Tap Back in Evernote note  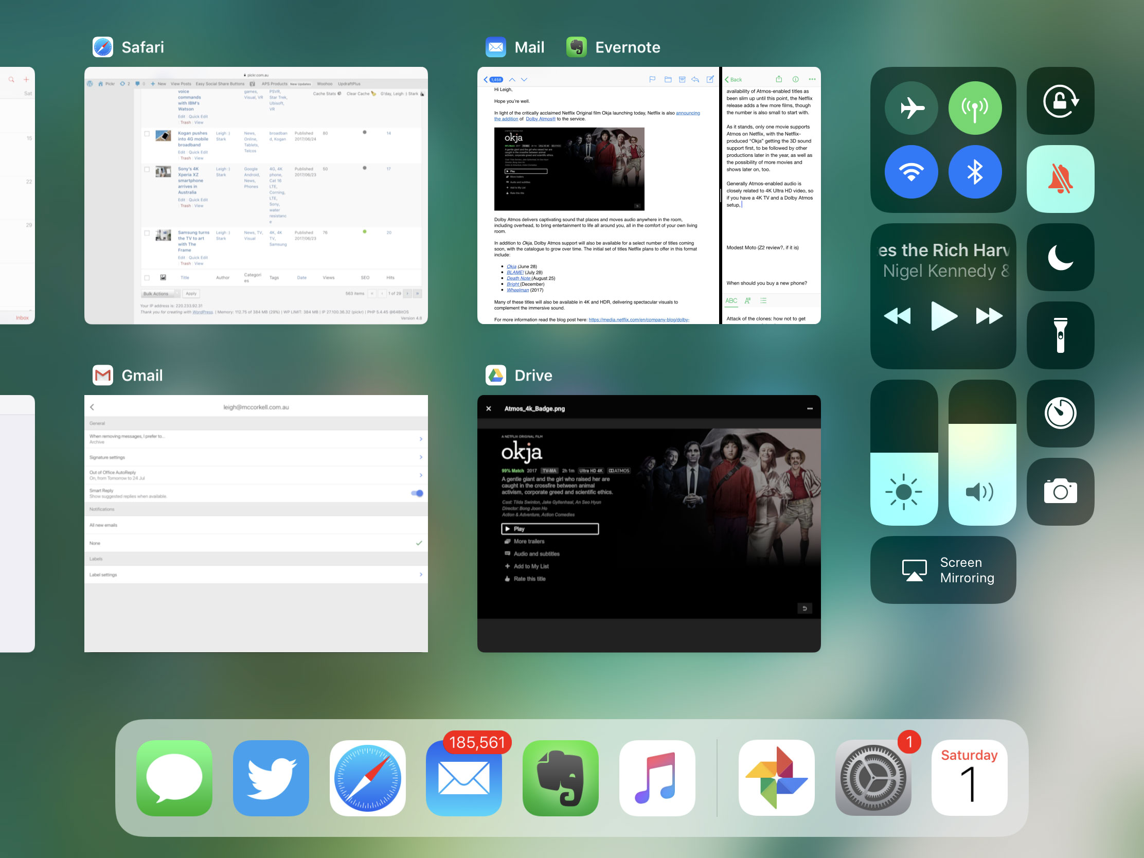coord(734,80)
